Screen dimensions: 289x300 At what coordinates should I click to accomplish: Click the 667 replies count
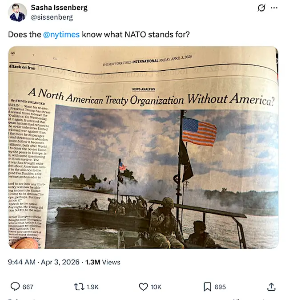tap(28, 287)
